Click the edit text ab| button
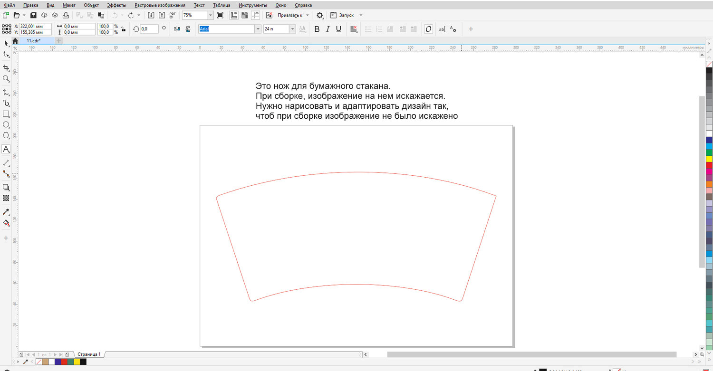 click(x=442, y=29)
